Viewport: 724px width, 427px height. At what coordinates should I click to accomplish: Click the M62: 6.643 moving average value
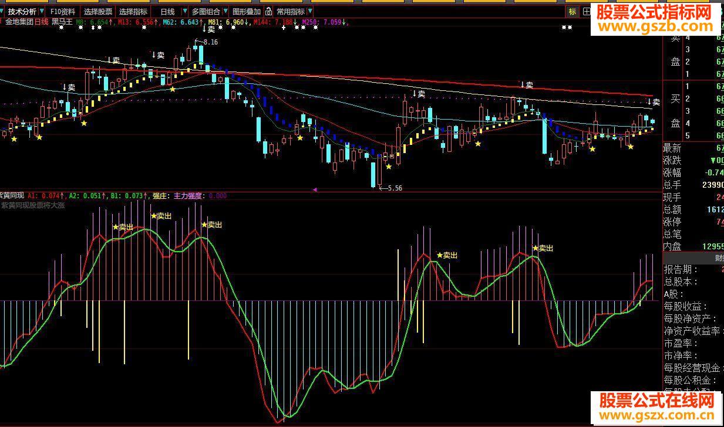(x=182, y=22)
